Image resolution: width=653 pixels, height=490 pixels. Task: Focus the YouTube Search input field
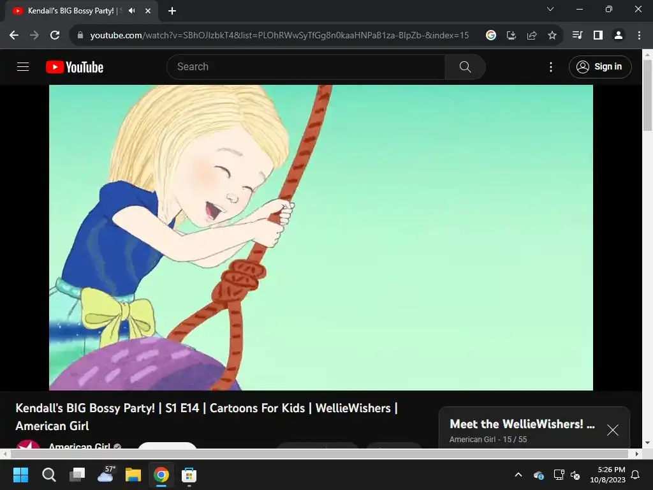306,66
